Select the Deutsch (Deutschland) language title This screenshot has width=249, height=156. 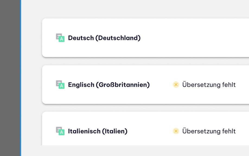[104, 38]
